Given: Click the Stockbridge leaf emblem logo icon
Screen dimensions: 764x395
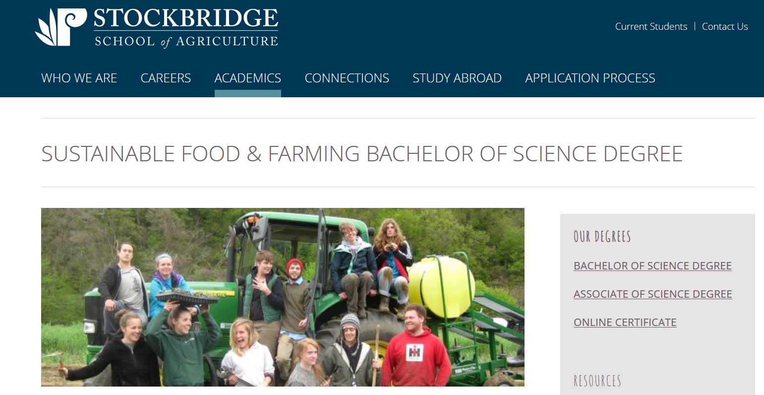Looking at the screenshot, I should 60,28.
